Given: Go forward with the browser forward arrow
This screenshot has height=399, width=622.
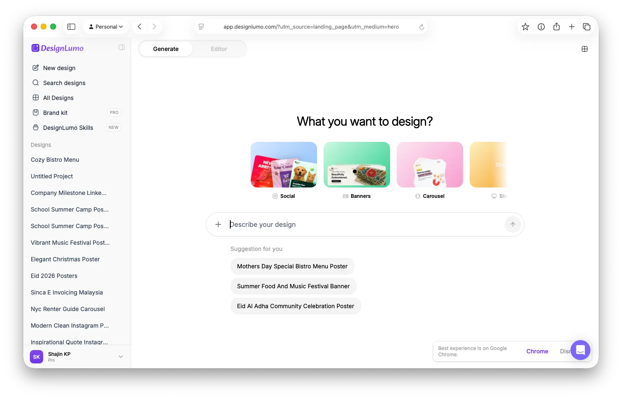Looking at the screenshot, I should coord(154,27).
